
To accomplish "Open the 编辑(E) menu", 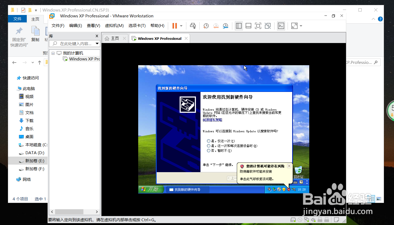I will (x=76, y=26).
